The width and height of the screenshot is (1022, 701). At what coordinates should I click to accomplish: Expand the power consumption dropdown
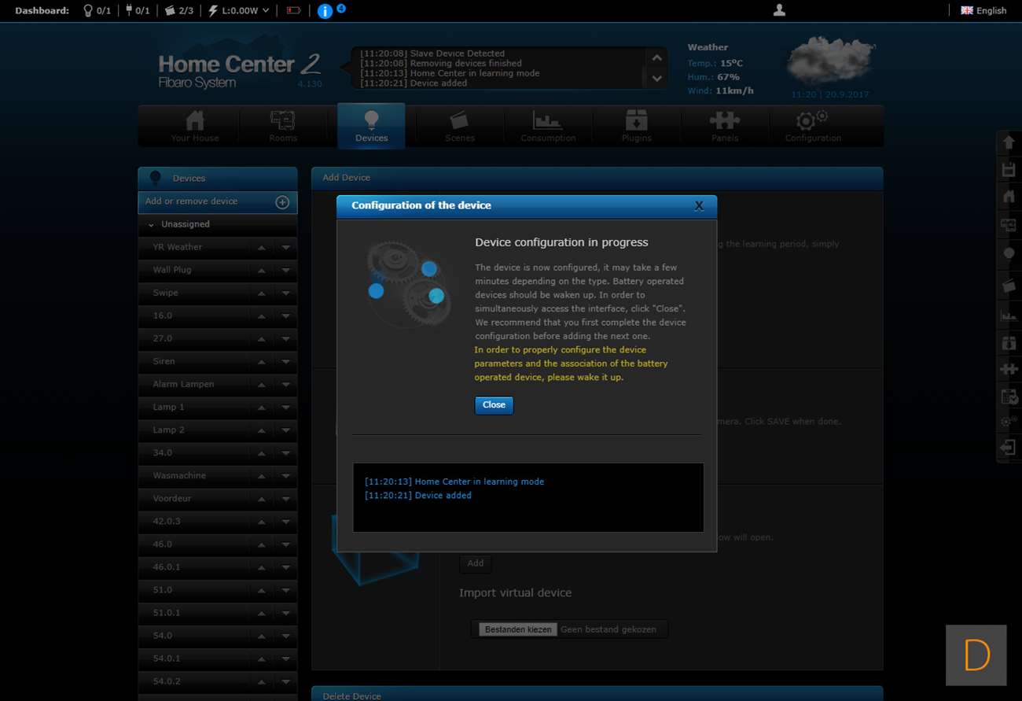[265, 11]
